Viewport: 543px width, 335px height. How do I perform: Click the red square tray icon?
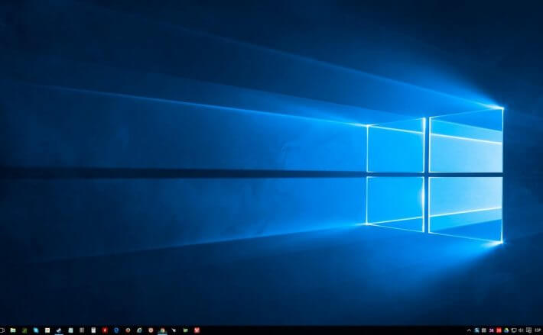(499, 330)
